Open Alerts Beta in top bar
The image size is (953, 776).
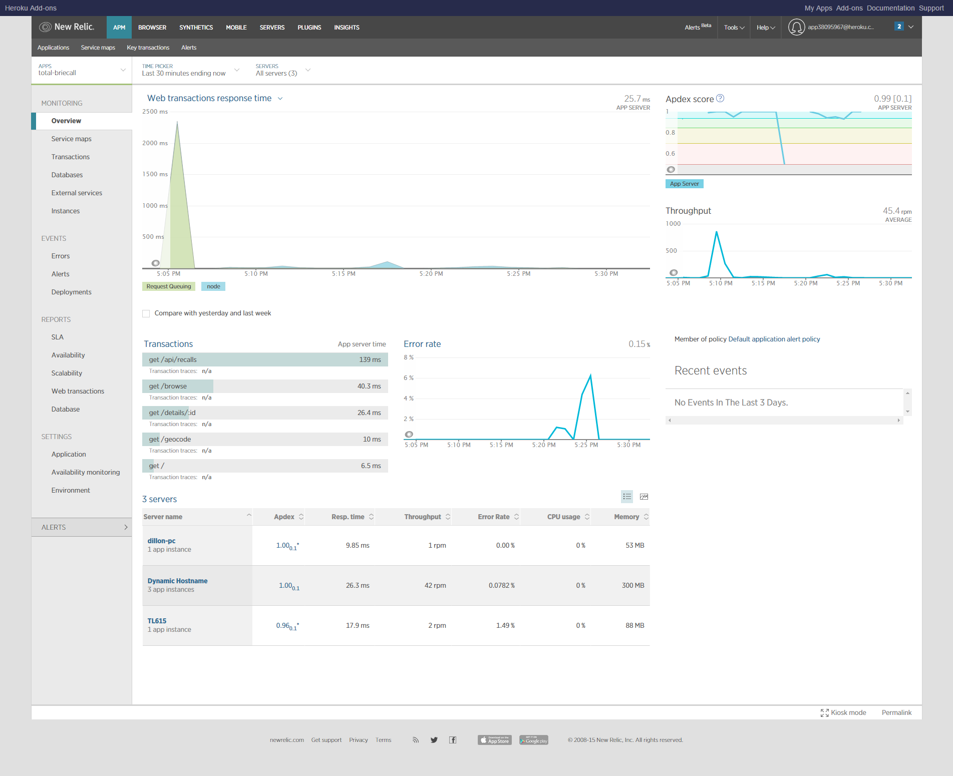(x=698, y=27)
